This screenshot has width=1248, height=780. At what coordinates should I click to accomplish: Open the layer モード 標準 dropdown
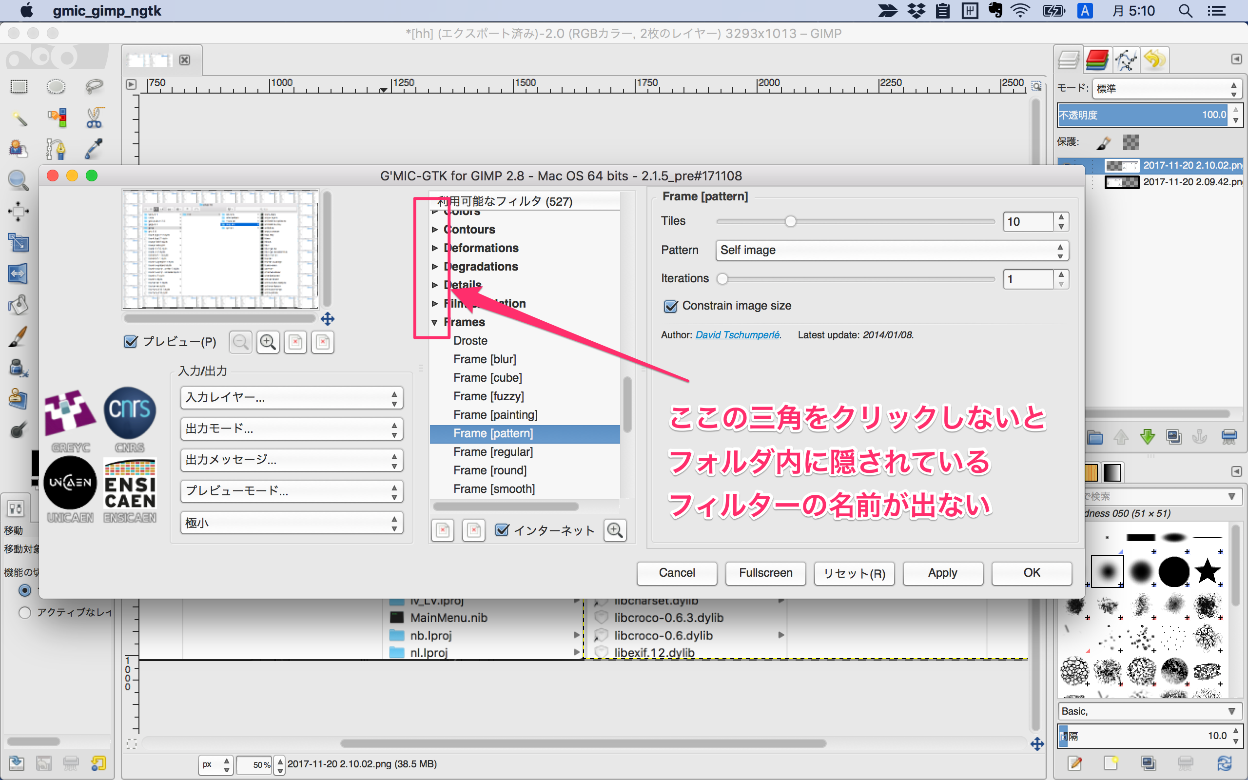coord(1166,89)
